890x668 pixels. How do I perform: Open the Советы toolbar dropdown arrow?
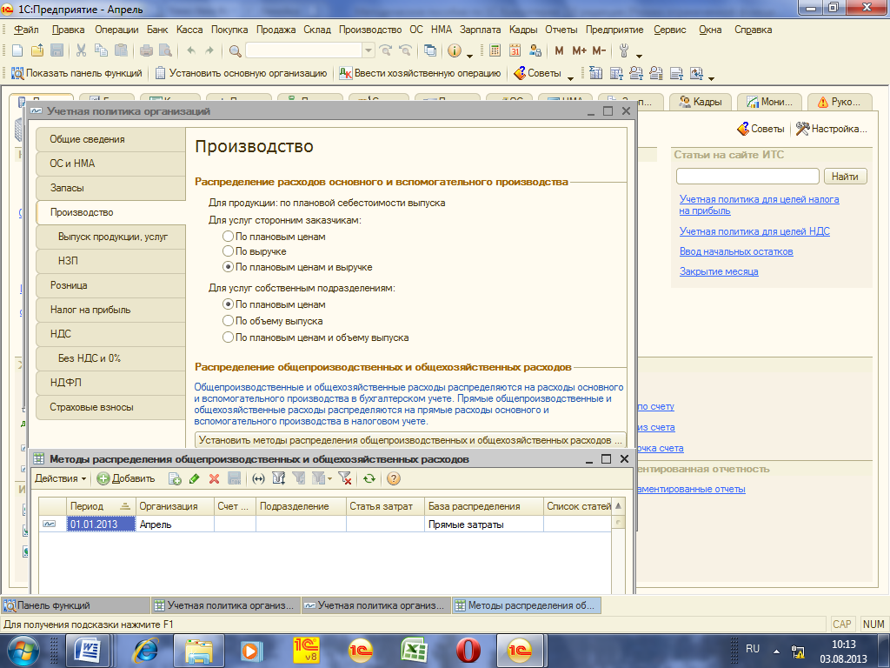pos(570,77)
